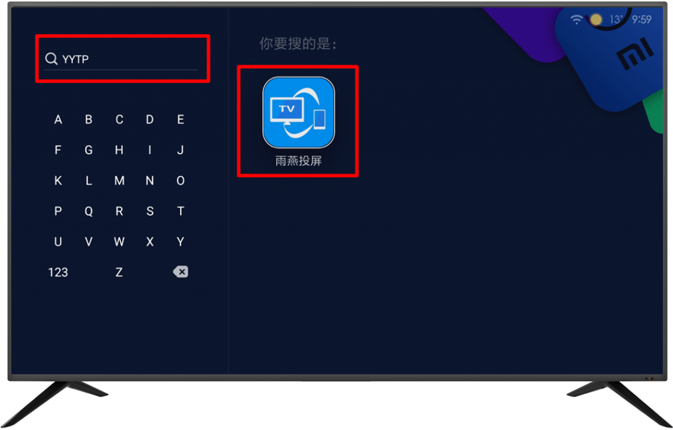Screen dimensions: 673x430
Task: Select the 雨燕投屏 label text
Action: 299,161
